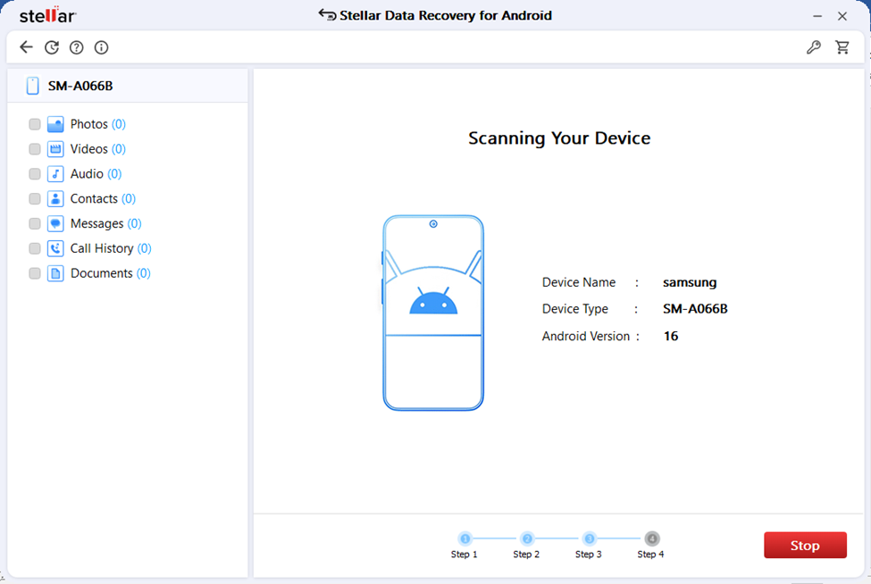Go back with the left arrow icon
The width and height of the screenshot is (871, 584).
click(x=26, y=47)
